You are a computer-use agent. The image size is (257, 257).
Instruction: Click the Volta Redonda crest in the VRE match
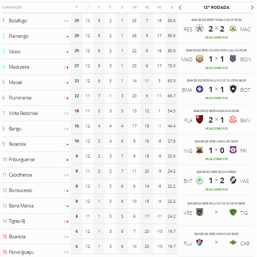click(x=200, y=212)
